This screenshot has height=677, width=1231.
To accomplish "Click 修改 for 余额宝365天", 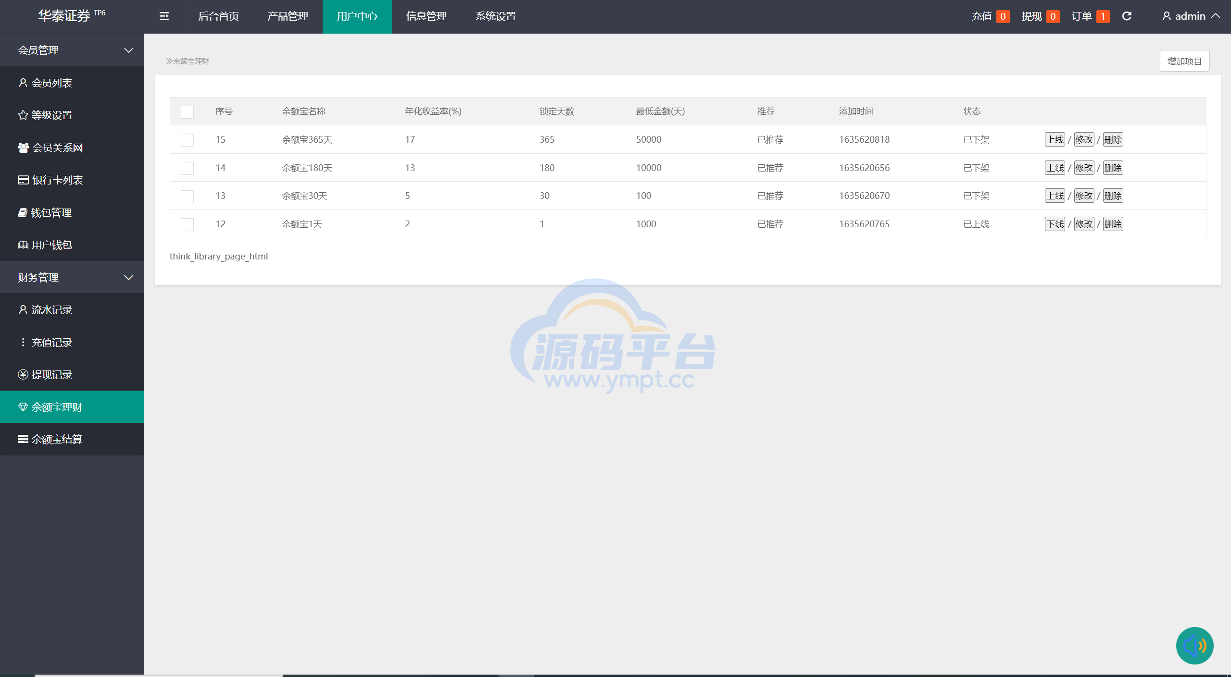I will tap(1084, 139).
